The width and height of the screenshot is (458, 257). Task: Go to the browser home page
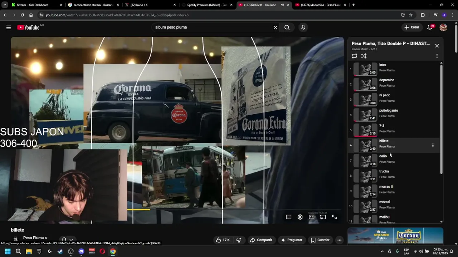click(x=31, y=15)
